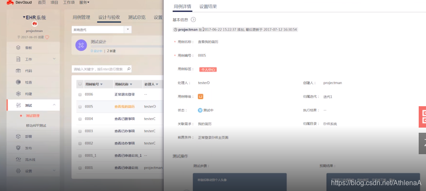Screen dimensions: 426x191
Task: Switch to the 测试总览 tab
Action: click(x=137, y=17)
